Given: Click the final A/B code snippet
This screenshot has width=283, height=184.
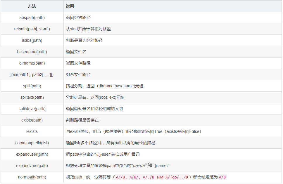Looking at the screenshot, I should [222, 177].
